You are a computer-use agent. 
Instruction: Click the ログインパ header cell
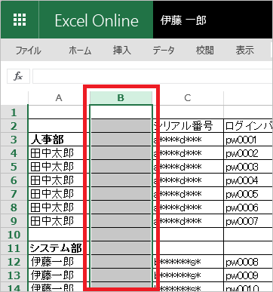(x=248, y=126)
